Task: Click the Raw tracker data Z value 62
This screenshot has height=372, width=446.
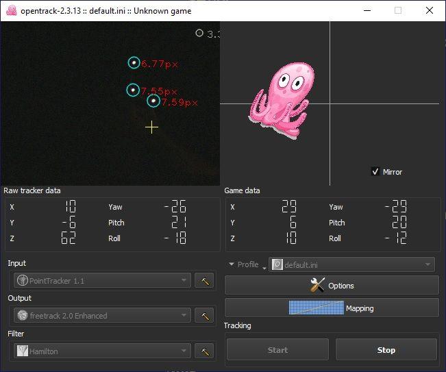Action: pos(69,238)
